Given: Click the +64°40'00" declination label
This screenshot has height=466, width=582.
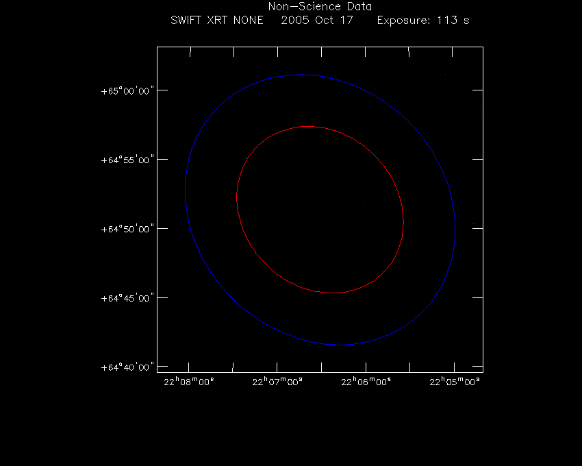Looking at the screenshot, I should [127, 367].
